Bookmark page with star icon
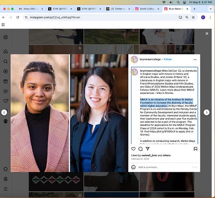This screenshot has height=198, width=215. (193, 17)
